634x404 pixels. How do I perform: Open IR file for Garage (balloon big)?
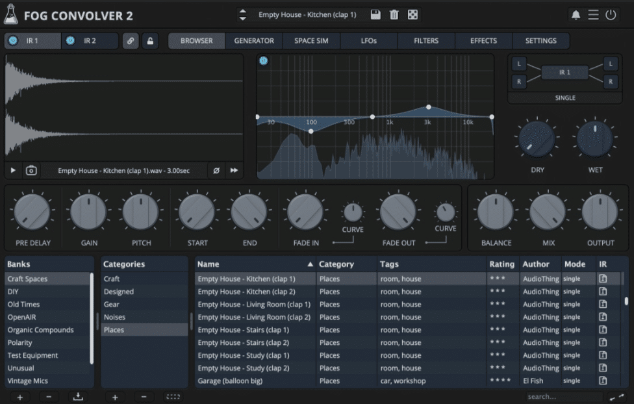point(603,380)
